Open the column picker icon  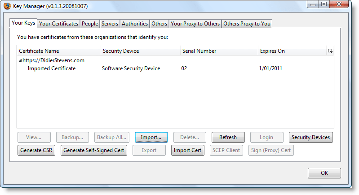tap(330, 51)
